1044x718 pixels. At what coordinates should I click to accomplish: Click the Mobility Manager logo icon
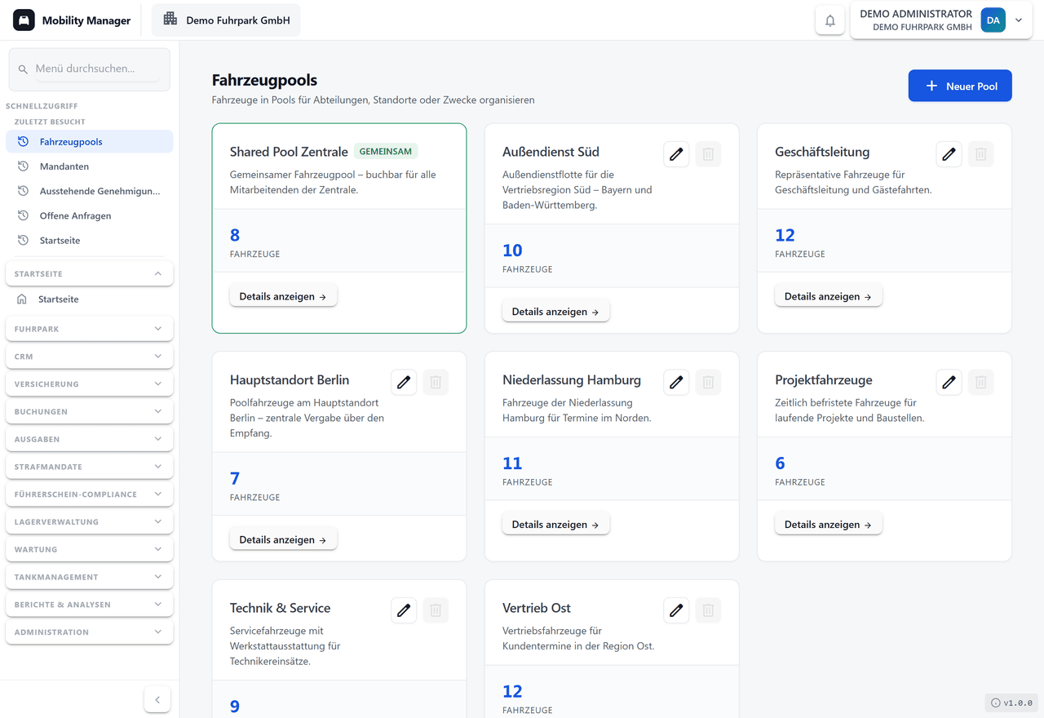pyautogui.click(x=24, y=20)
